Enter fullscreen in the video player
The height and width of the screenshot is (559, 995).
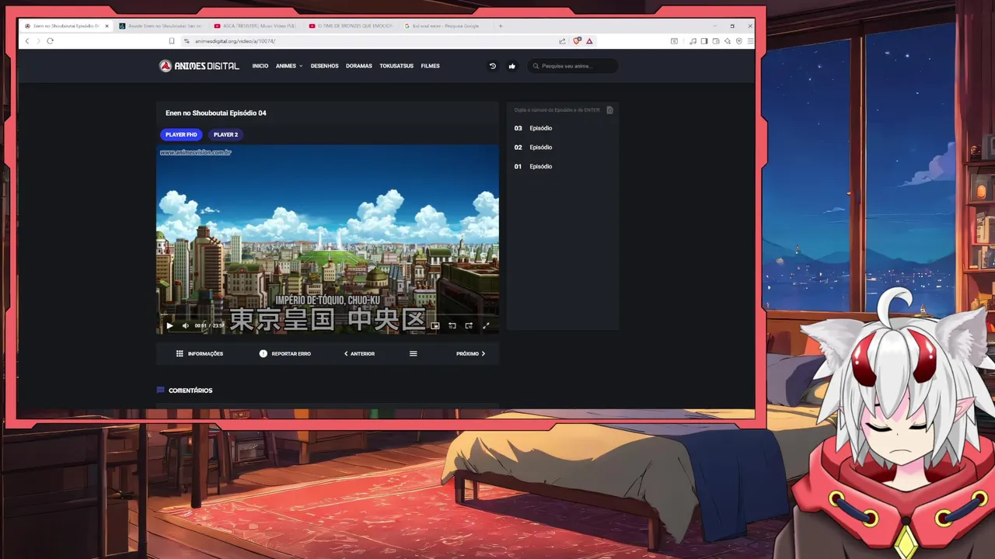486,326
